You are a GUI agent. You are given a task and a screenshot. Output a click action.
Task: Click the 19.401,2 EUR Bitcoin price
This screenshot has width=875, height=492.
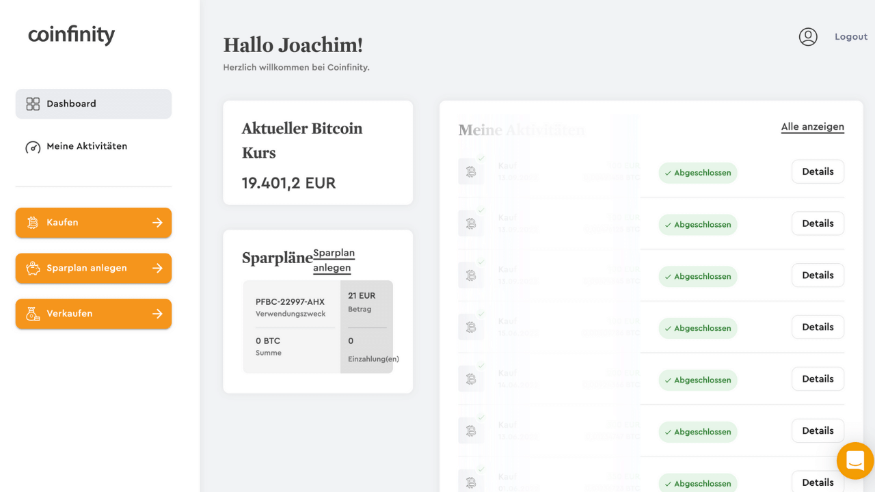tap(288, 183)
